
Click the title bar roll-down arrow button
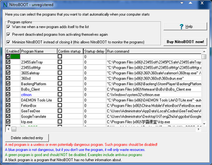coord(182,3)
